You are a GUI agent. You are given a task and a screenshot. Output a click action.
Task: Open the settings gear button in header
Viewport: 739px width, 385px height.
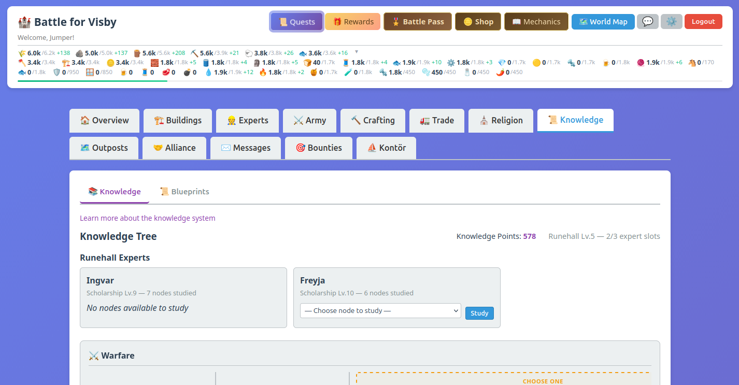click(672, 22)
